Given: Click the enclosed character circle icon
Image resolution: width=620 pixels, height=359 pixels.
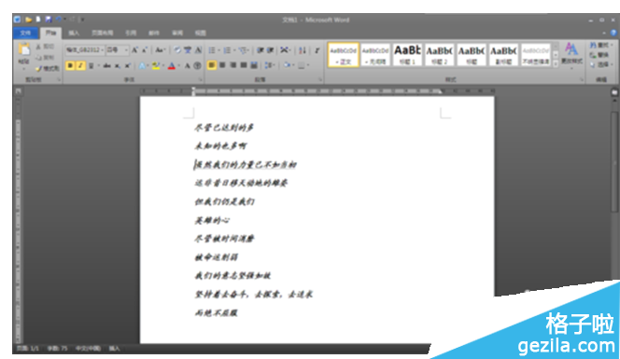Looking at the screenshot, I should (197, 65).
